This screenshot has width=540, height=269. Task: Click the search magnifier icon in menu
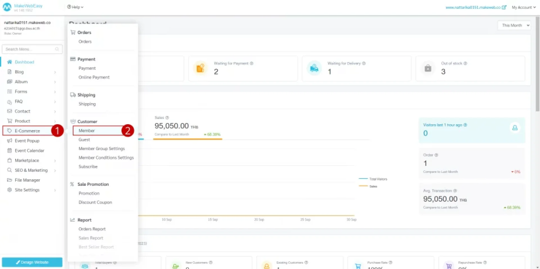(x=57, y=49)
